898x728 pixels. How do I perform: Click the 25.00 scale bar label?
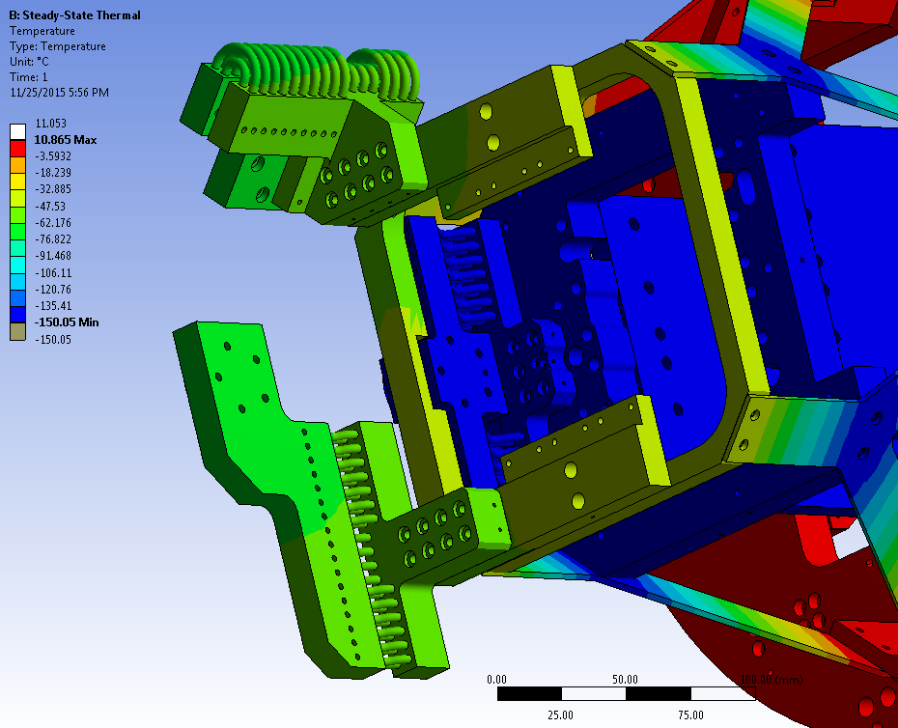click(560, 715)
